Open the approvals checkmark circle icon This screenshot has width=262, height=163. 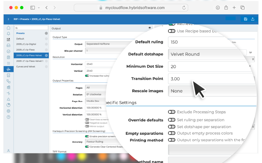point(8,51)
